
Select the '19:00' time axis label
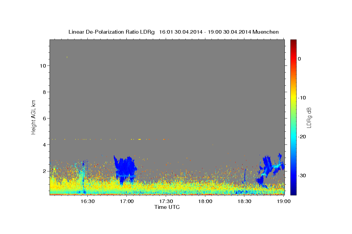[x=284, y=201]
